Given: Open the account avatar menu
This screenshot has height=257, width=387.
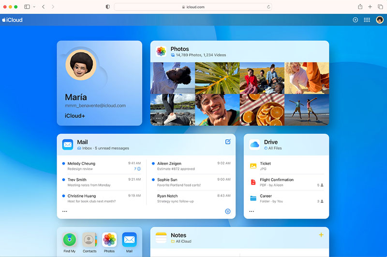Looking at the screenshot, I should click(380, 20).
